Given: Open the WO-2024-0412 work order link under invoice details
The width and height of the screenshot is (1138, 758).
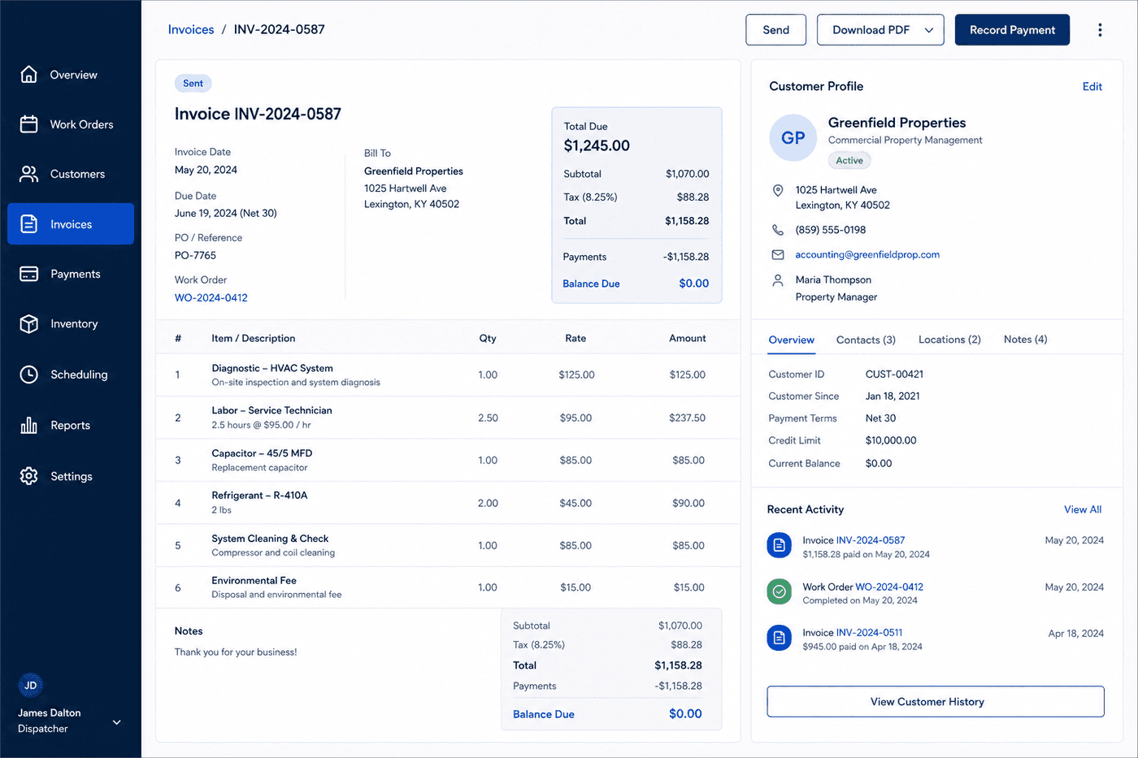Looking at the screenshot, I should (x=211, y=297).
